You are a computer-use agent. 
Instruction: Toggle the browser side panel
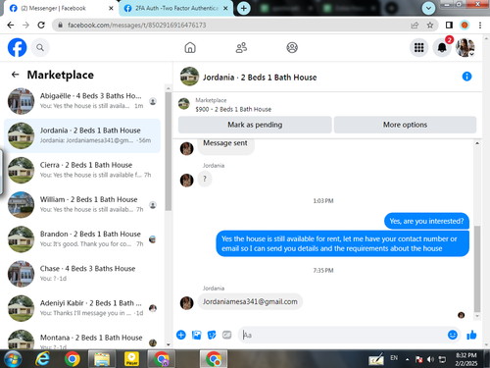tap(449, 26)
